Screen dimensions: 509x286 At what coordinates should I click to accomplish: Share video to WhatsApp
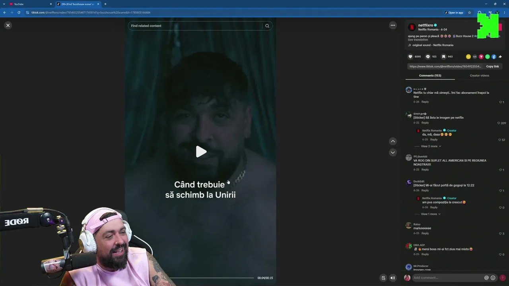pos(488,57)
